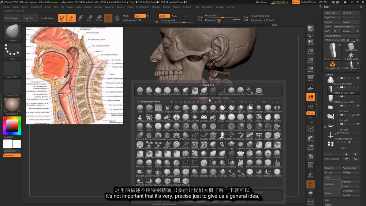The height and width of the screenshot is (206, 366).
Task: Select the Elastic brush
Action: [x=277, y=118]
